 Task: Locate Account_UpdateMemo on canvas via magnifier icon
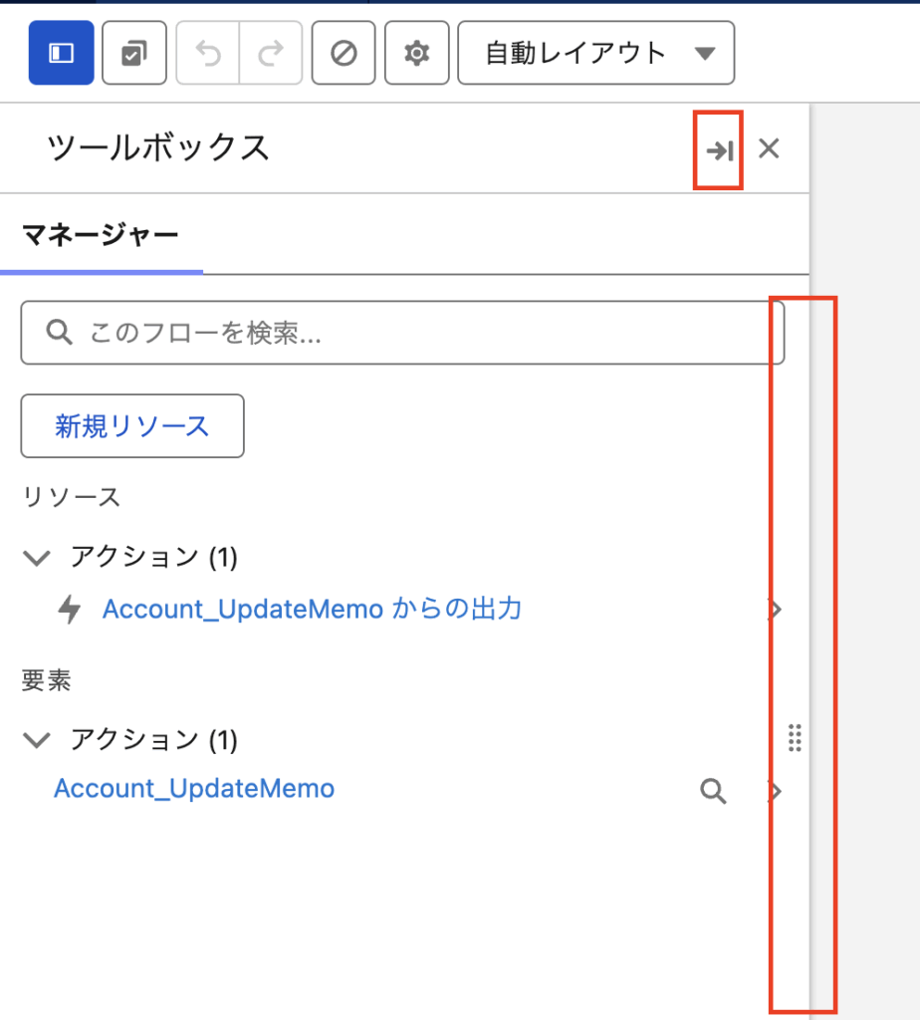[713, 792]
